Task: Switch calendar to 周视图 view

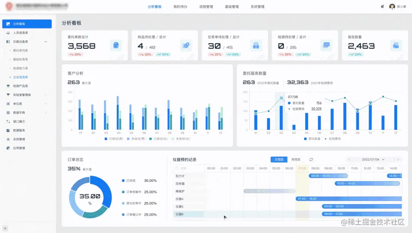Action: coord(295,159)
